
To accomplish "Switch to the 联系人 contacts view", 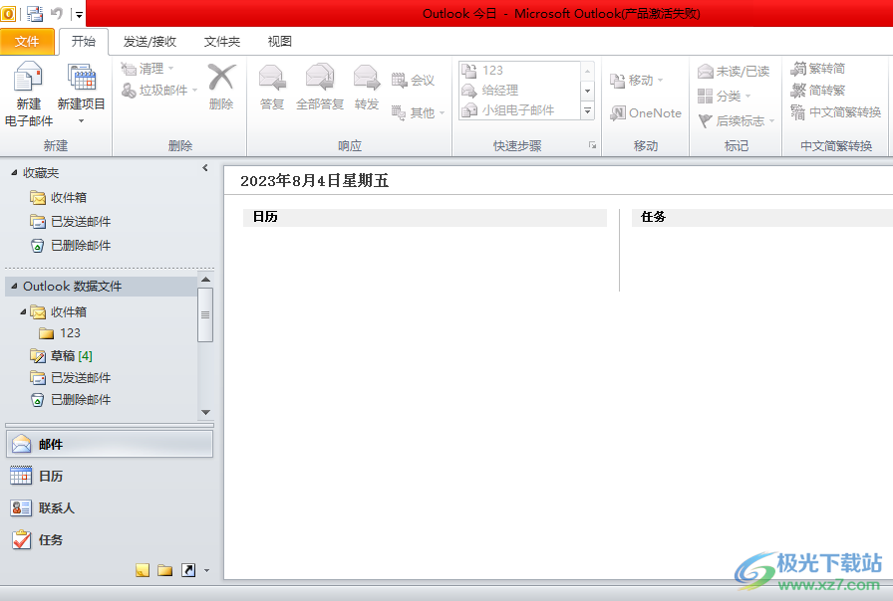I will coord(110,507).
